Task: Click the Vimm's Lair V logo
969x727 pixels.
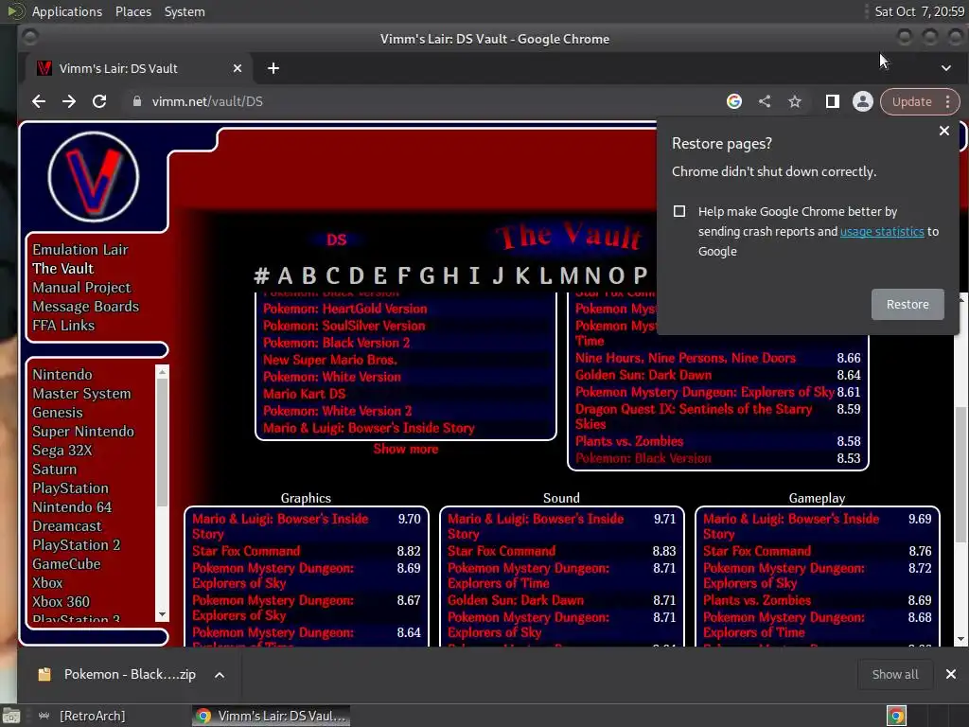Action: tap(94, 177)
